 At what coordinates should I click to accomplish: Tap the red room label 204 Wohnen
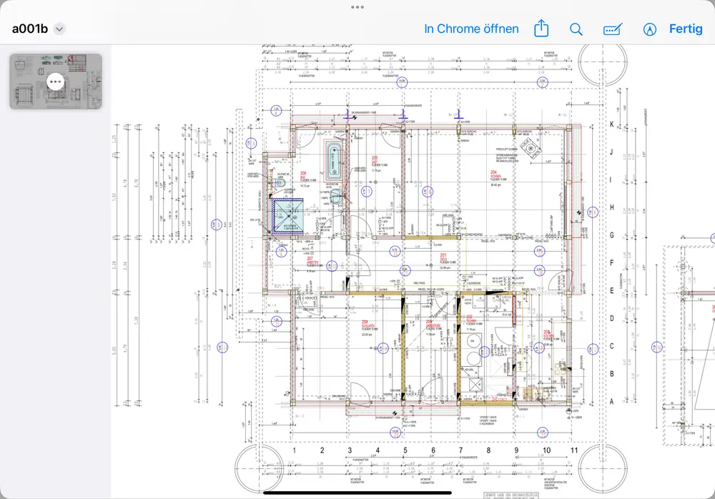pos(493,174)
